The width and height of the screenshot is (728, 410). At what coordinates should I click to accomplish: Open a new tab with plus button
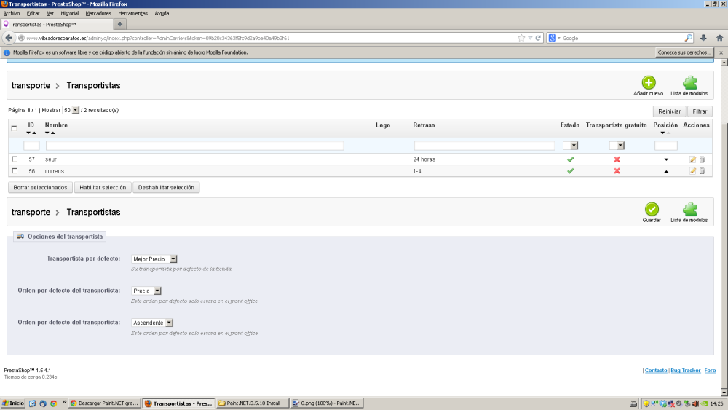point(120,24)
